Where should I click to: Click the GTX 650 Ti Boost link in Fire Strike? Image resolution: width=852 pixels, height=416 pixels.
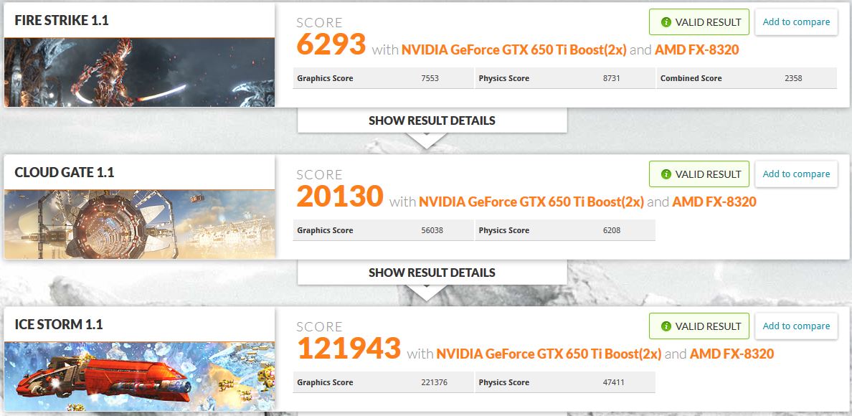[514, 50]
